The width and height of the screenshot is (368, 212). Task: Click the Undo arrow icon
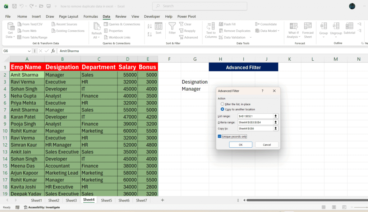pyautogui.click(x=21, y=6)
